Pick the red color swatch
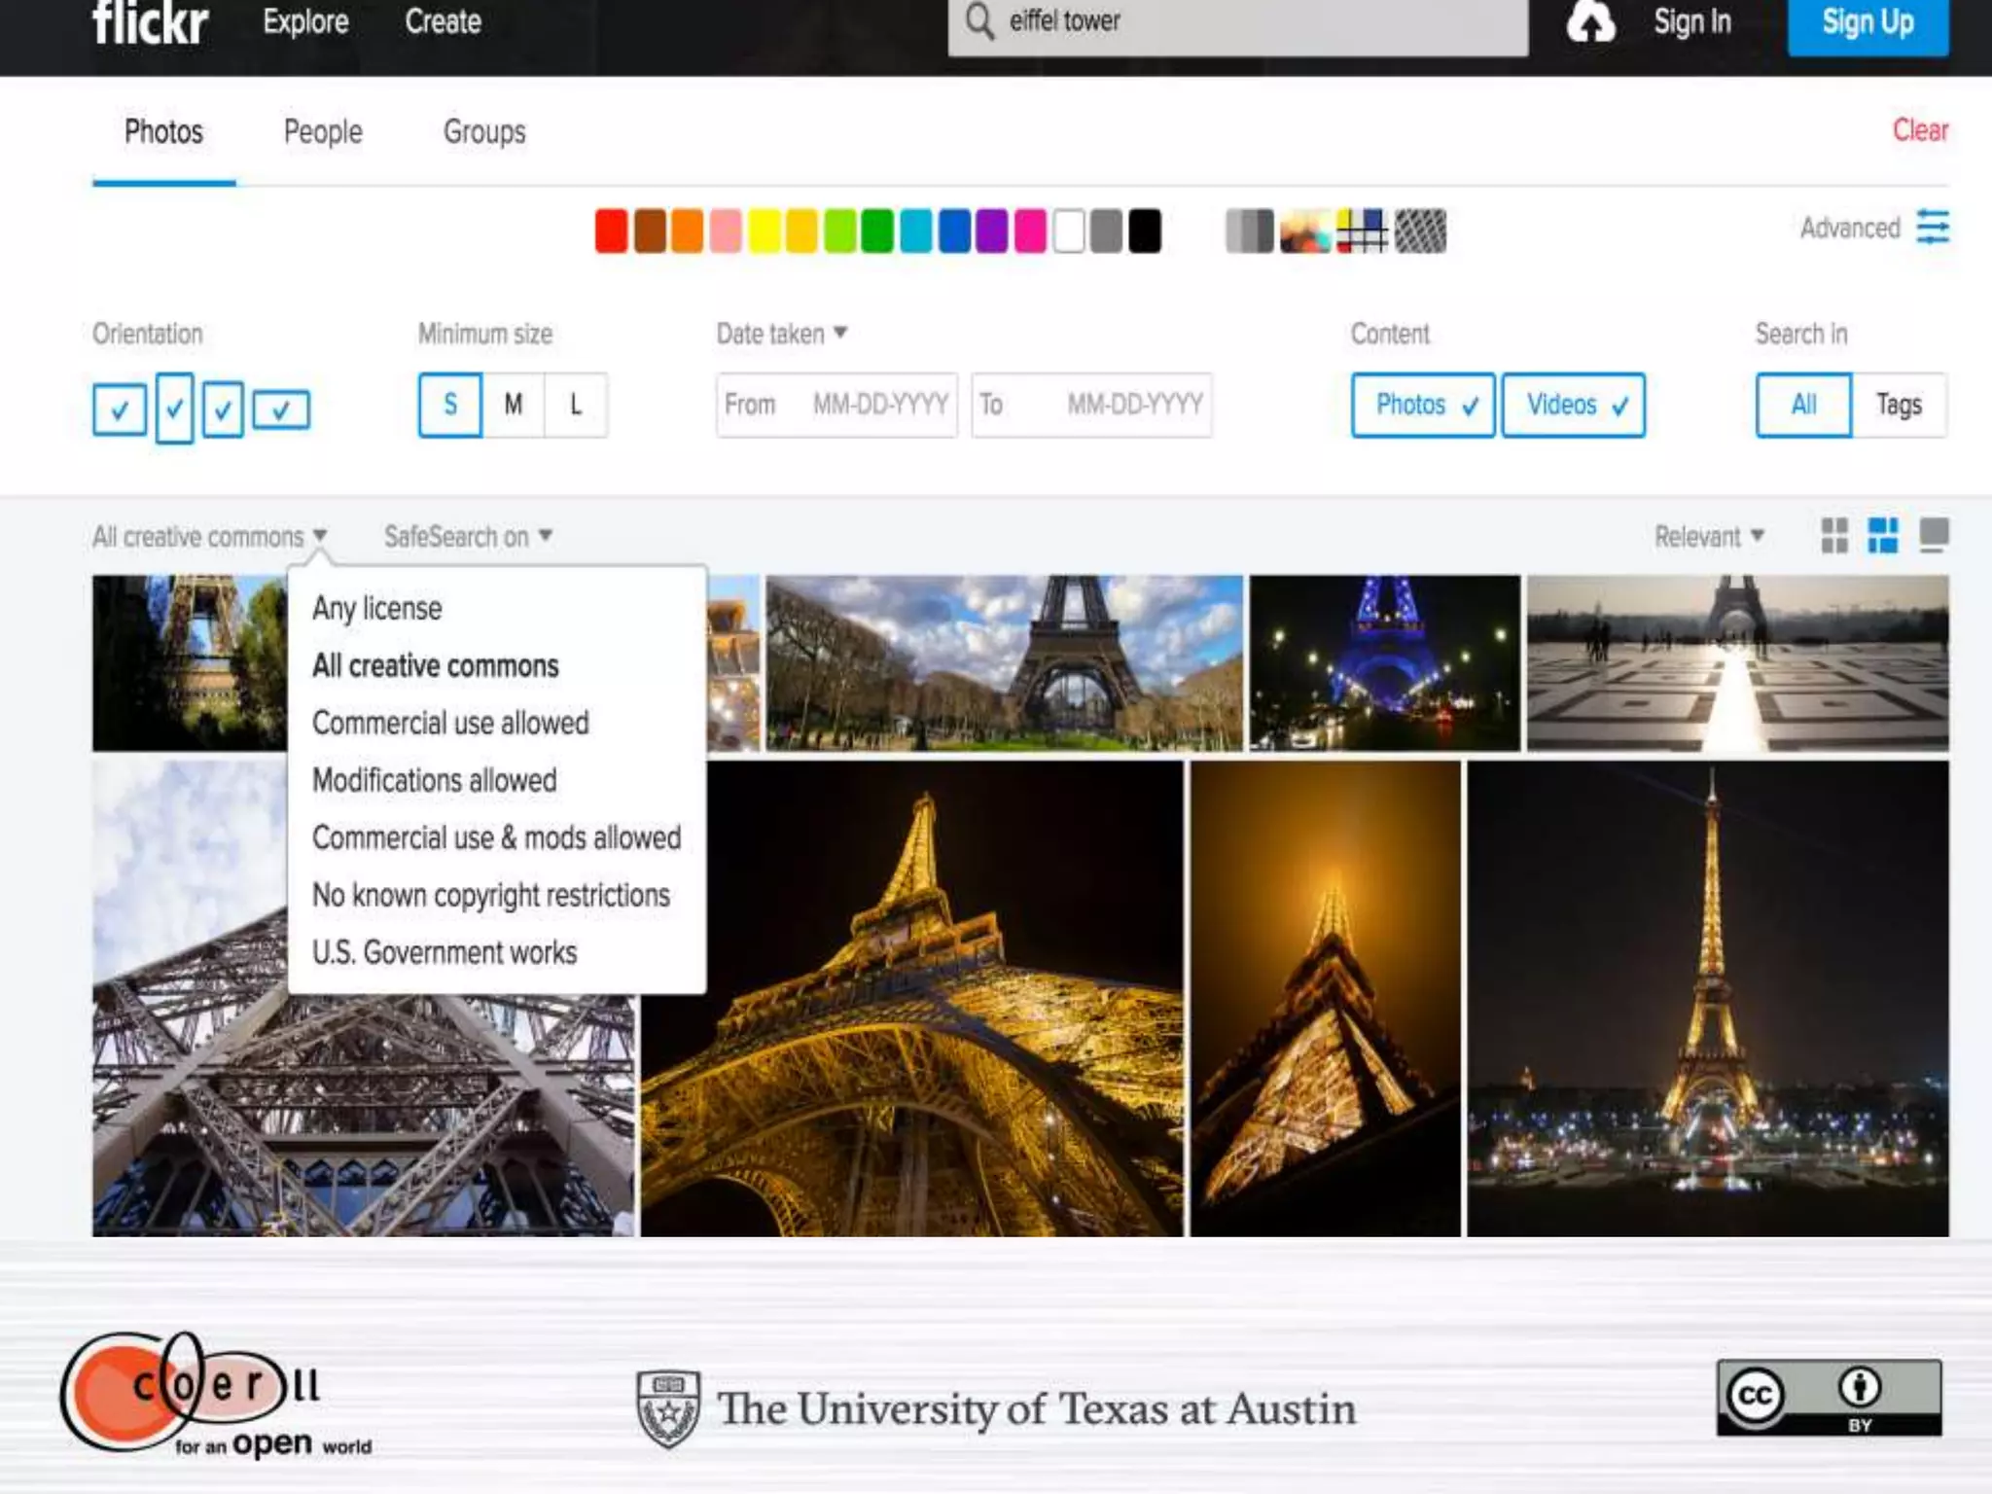This screenshot has width=1992, height=1494. [x=611, y=231]
